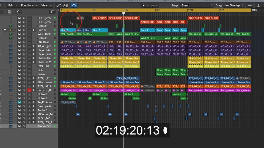The image size is (264, 148).
Task: Select the Stereo Out track name
Action: tap(44, 126)
